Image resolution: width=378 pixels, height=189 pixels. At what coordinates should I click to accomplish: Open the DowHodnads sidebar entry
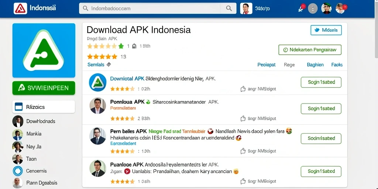41,121
